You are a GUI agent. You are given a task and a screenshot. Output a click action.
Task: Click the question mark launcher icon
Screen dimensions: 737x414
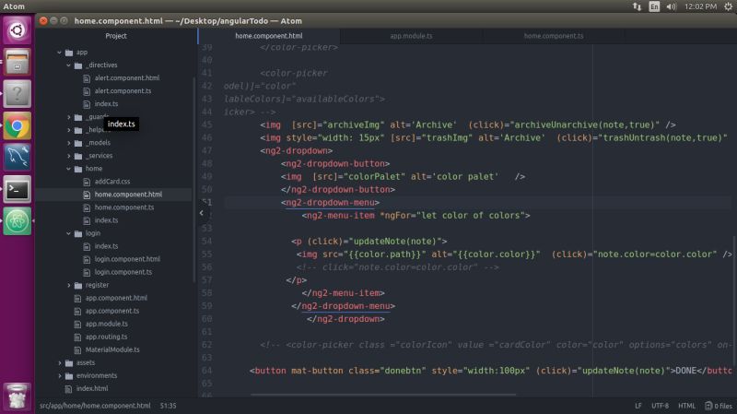pos(18,94)
